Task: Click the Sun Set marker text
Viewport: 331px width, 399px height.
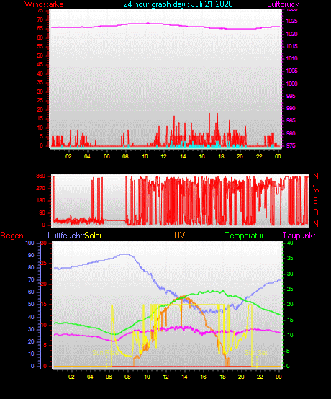Action: (x=256, y=353)
